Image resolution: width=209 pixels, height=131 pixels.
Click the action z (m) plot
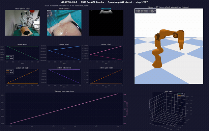[x=106, y=53]
